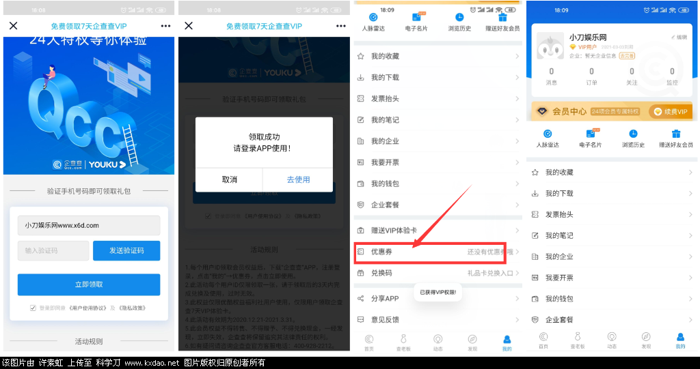The width and height of the screenshot is (700, 369).
Task: Expand 企业套餐 chevron on the 小刀娱乐网 profile screen
Action: coord(690,319)
